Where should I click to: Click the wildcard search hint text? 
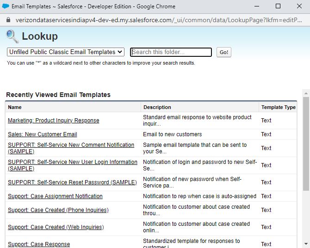tap(101, 63)
